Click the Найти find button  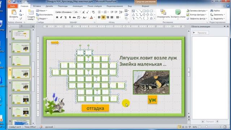click(215, 10)
